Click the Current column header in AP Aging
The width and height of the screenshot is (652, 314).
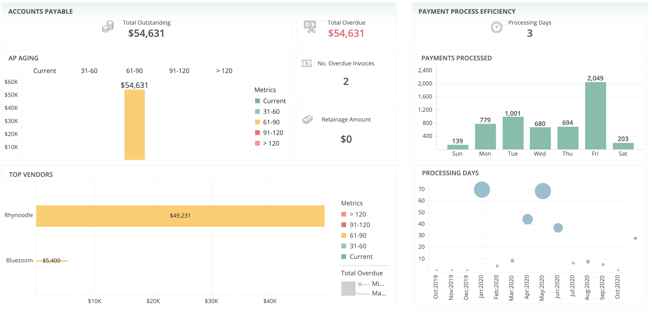[x=45, y=71]
